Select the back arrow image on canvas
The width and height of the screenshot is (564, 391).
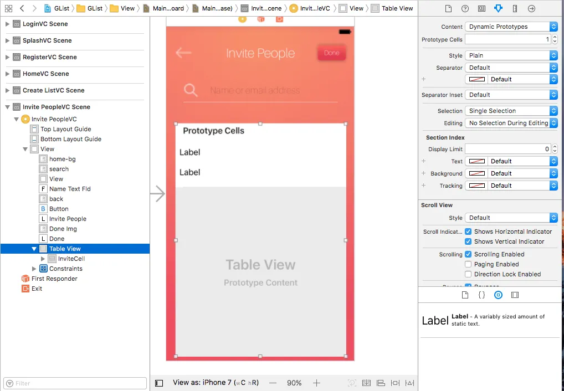click(x=183, y=53)
